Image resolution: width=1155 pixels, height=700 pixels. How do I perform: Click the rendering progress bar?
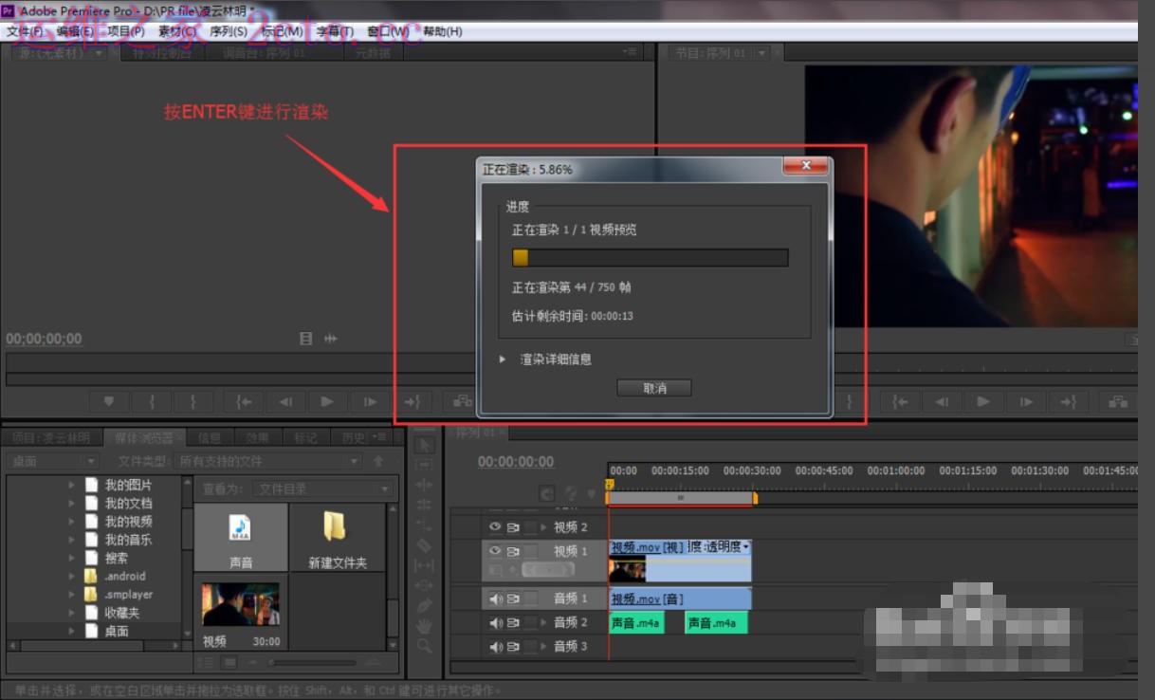651,258
